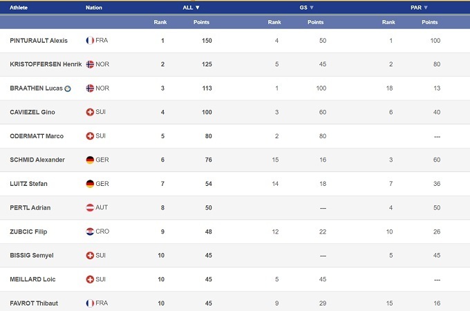This screenshot has height=311, width=470.
Task: Click the German flag beside LUITZ Stefan
Action: (90, 184)
